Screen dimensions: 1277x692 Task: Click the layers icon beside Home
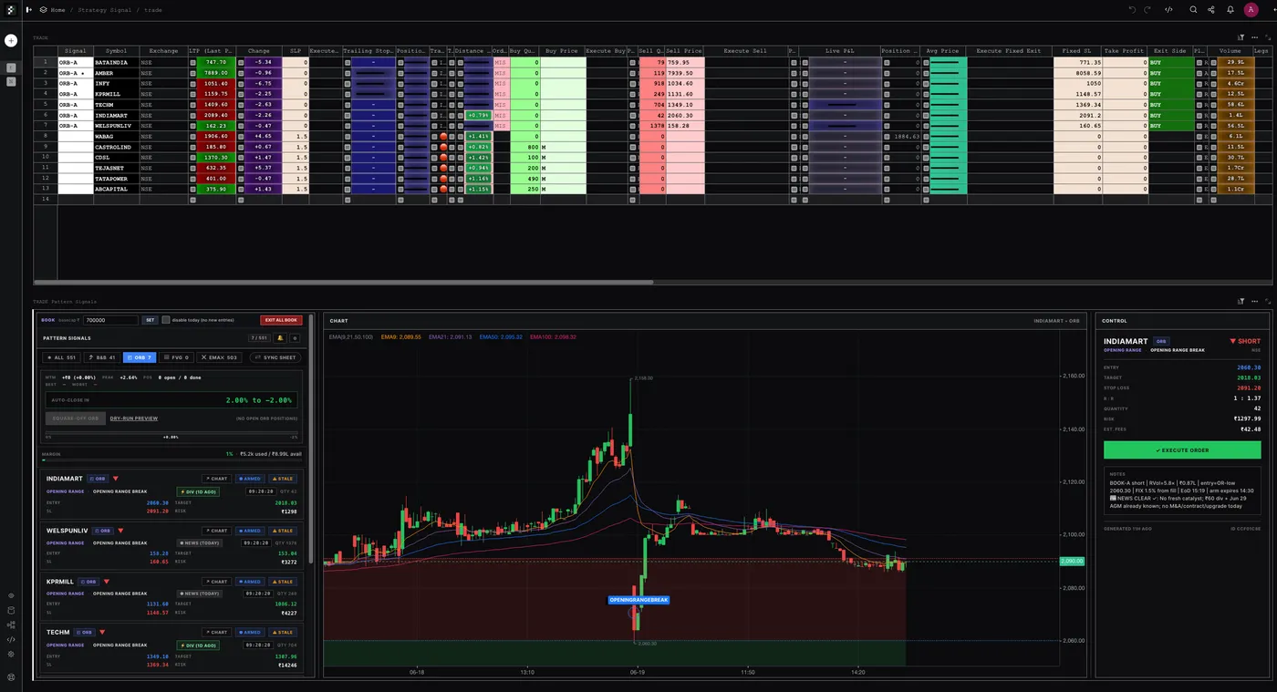(43, 10)
